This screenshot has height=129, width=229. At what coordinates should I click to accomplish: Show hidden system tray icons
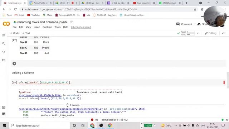click(x=176, y=125)
